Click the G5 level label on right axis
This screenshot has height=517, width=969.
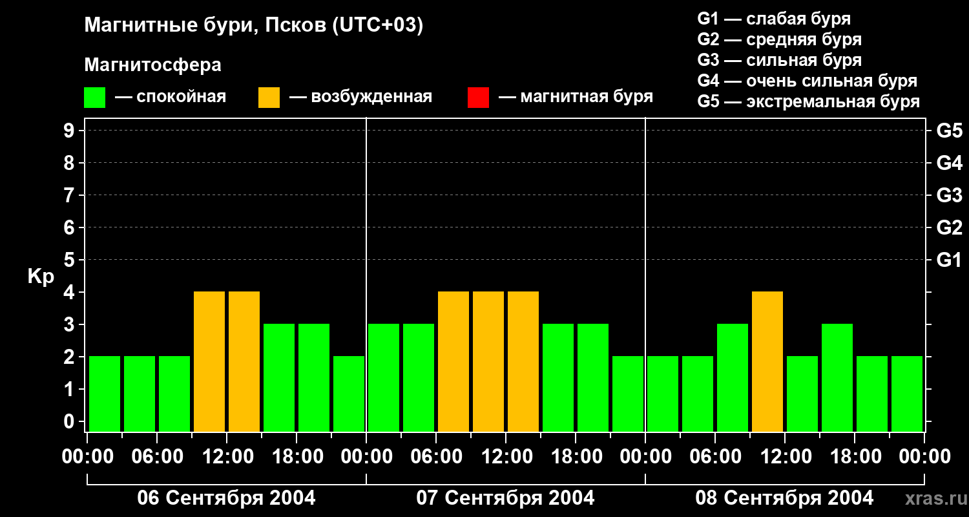[949, 131]
